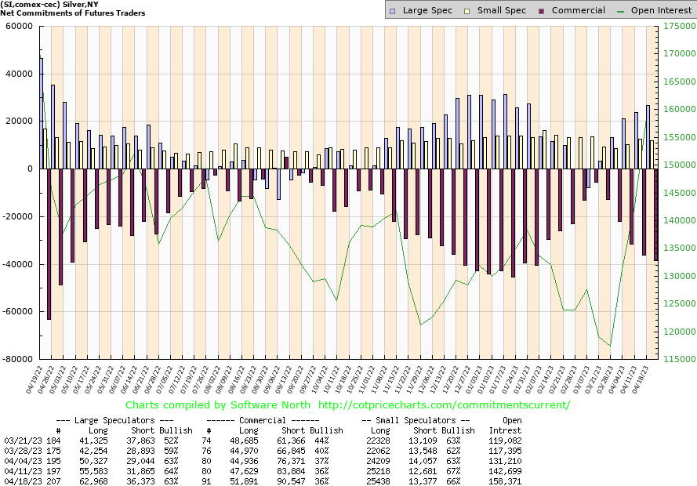
Task: Toggle the Commercial legend label
Action: pyautogui.click(x=579, y=10)
